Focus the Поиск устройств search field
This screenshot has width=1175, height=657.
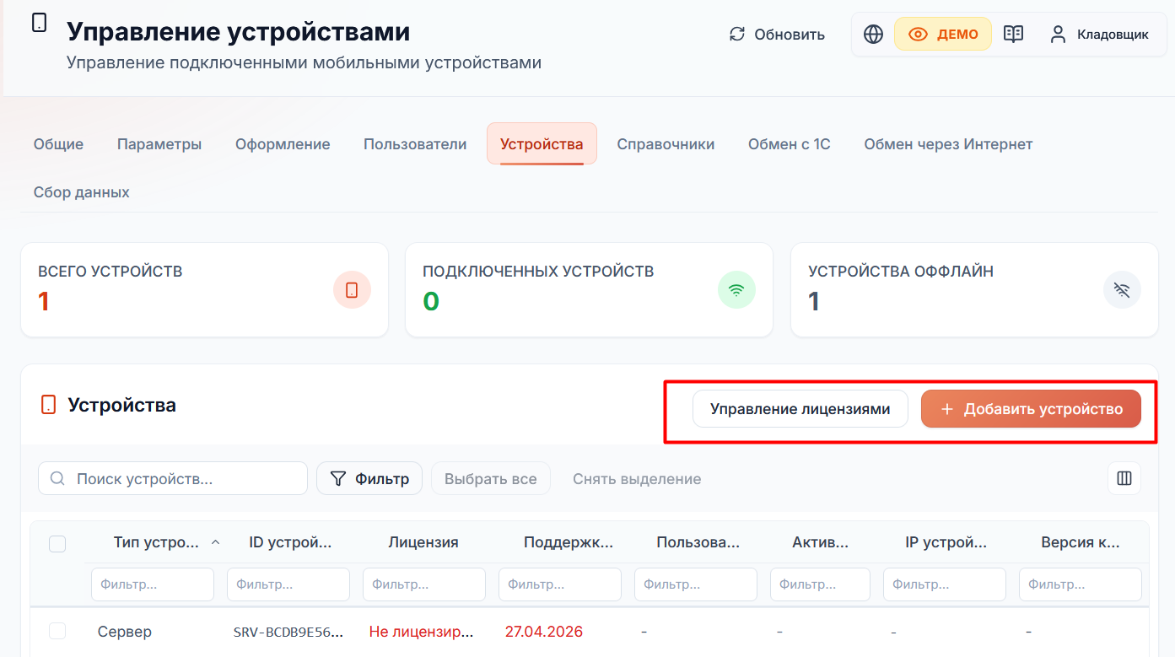click(x=173, y=478)
